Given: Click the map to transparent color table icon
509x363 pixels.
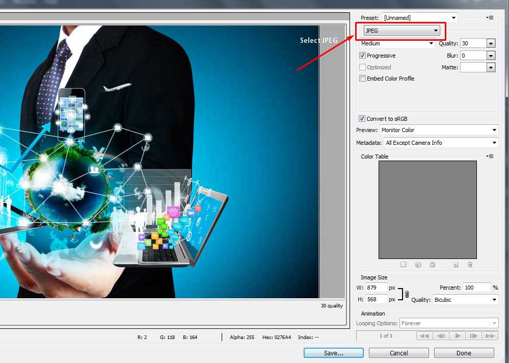Looking at the screenshot, I should tap(403, 265).
